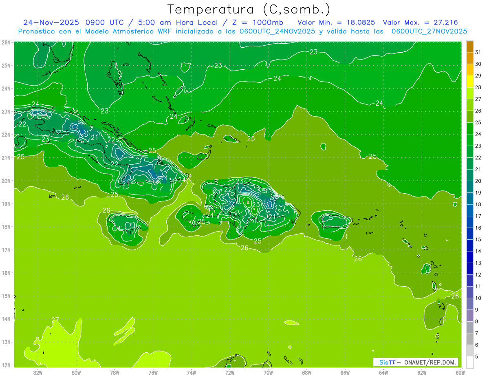Click the '12N' latitude axis label
This screenshot has width=489, height=378.
pyautogui.click(x=6, y=365)
